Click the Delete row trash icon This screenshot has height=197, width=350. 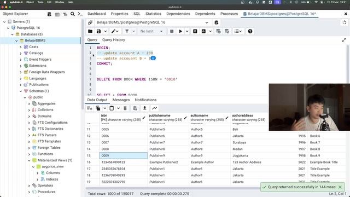click(125, 108)
